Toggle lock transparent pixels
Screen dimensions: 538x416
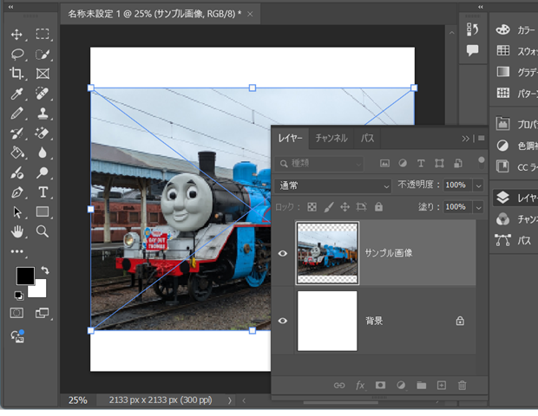(x=312, y=207)
